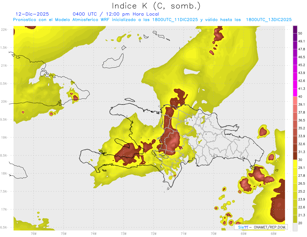Click "1800UTC_11DIC2025" initialization time in the forecast line
This screenshot has height=237, width=307.
tap(175, 20)
